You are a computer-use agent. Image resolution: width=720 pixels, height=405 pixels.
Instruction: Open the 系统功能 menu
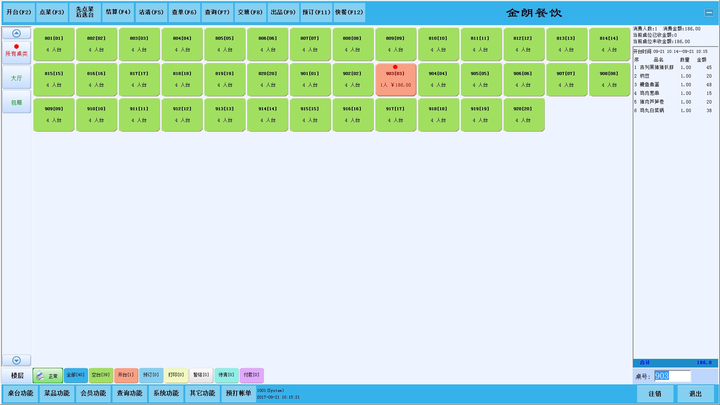166,393
